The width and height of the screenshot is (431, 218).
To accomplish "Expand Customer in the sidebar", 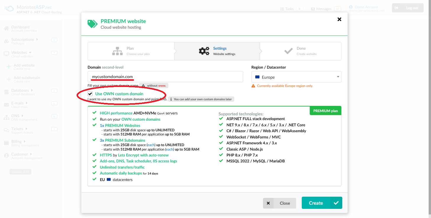I will pos(27,156).
